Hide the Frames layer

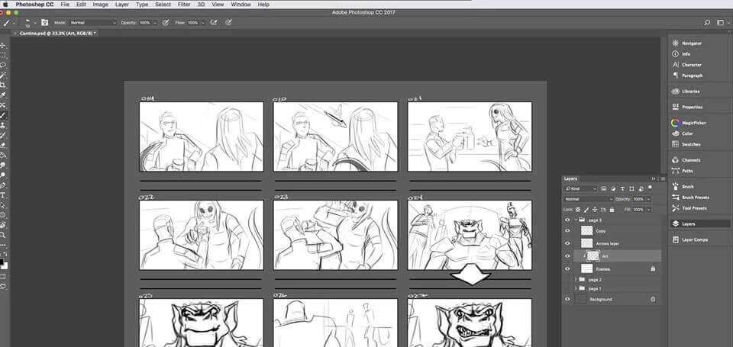coord(567,268)
